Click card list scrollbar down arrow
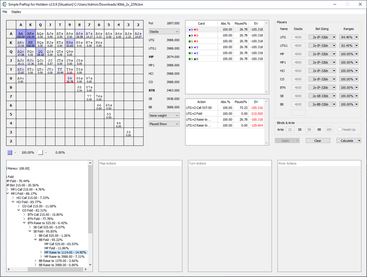This screenshot has width=367, height=277. pyautogui.click(x=266, y=92)
